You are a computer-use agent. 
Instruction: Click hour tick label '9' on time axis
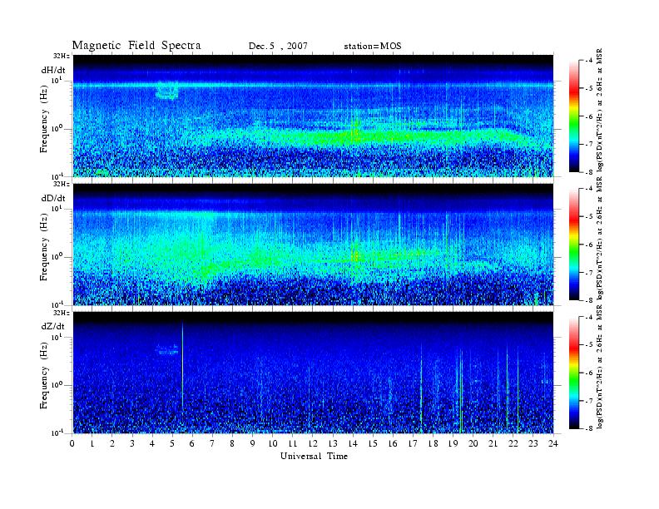click(252, 443)
